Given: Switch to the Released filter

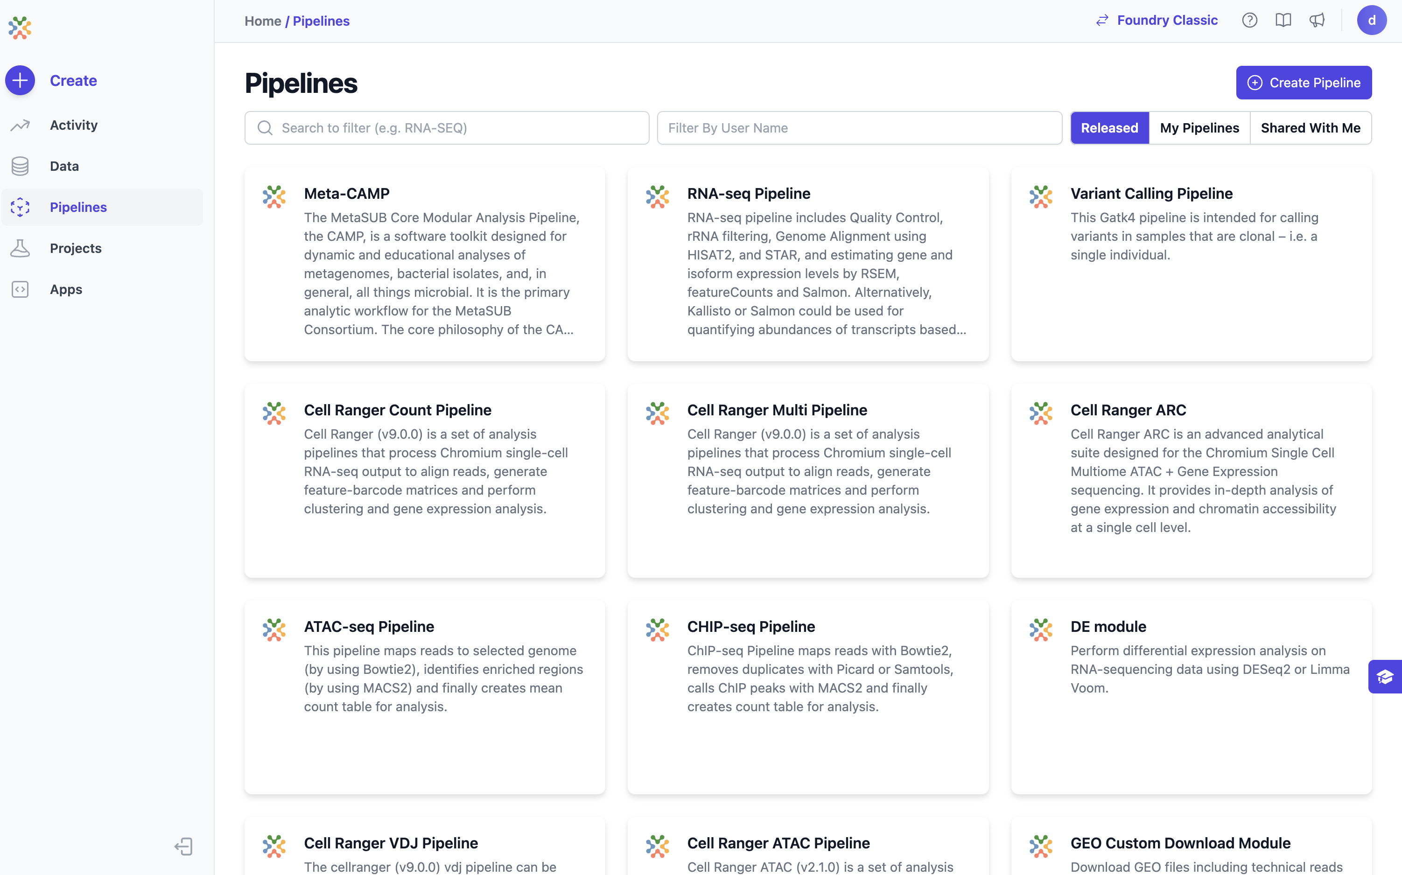Looking at the screenshot, I should (x=1109, y=128).
